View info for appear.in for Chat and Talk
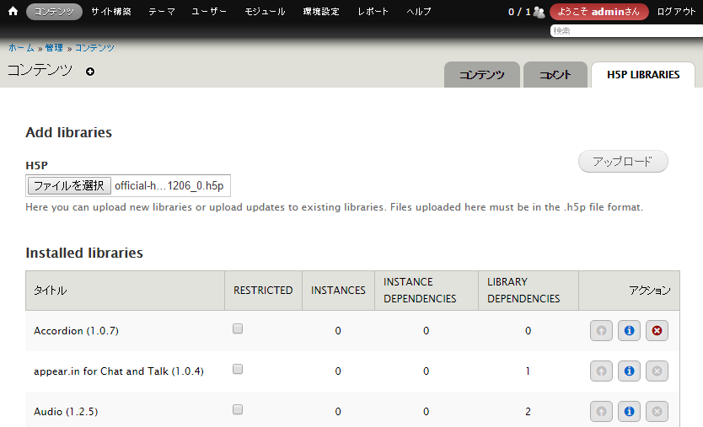This screenshot has width=703, height=427. pos(629,371)
